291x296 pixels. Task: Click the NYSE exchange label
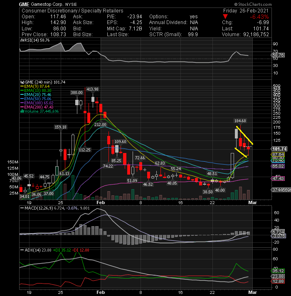(x=71, y=4)
